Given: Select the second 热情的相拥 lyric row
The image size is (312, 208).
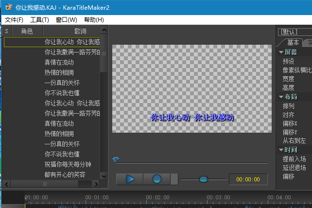Looking at the screenshot, I should tap(52, 134).
